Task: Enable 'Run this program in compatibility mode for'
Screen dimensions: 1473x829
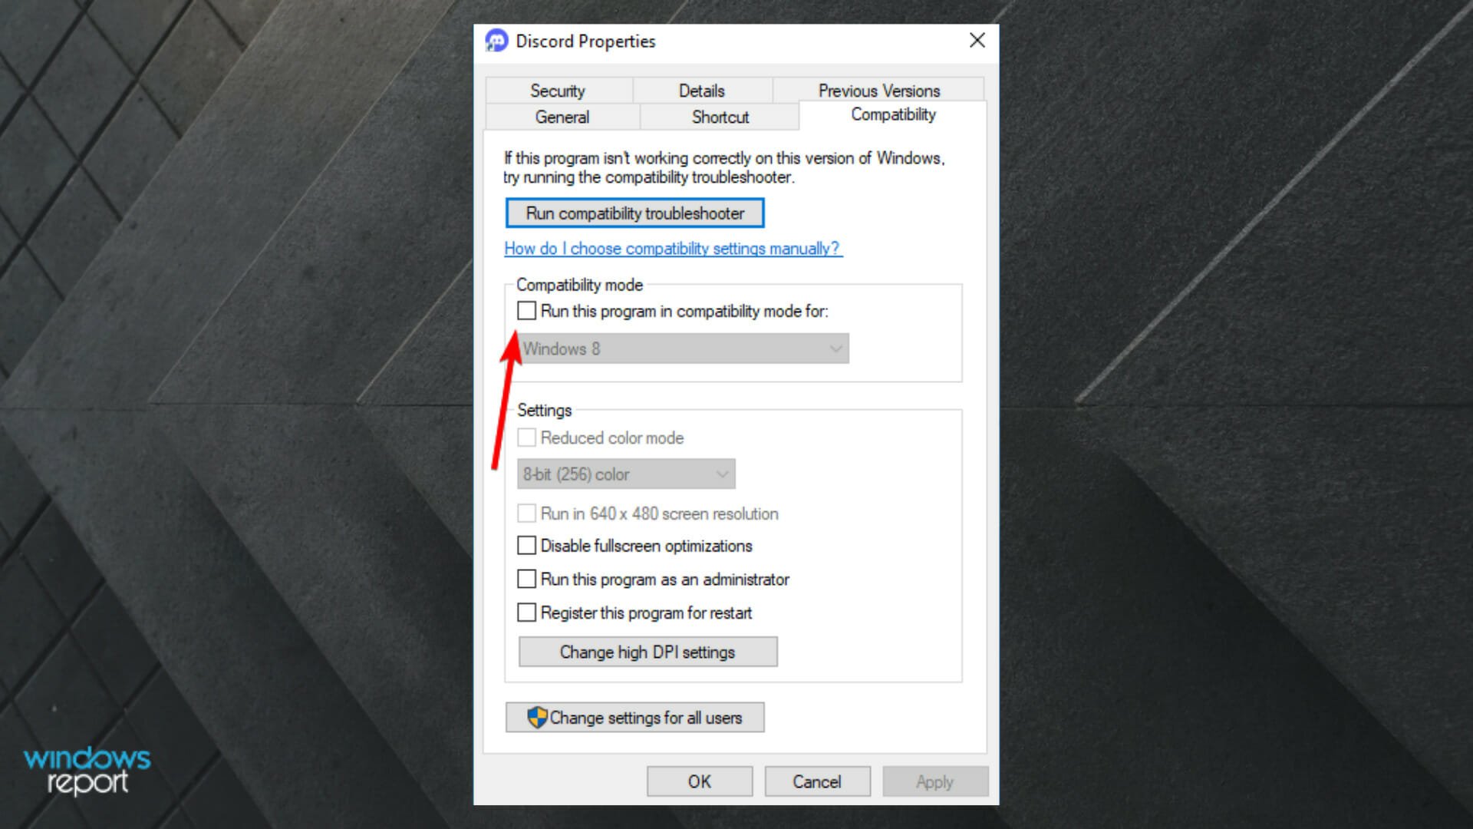Action: [526, 311]
